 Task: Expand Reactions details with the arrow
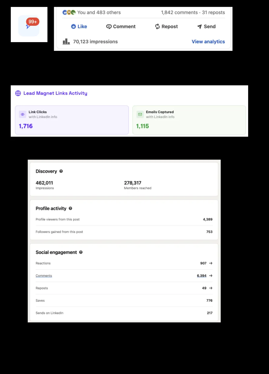[211, 263]
